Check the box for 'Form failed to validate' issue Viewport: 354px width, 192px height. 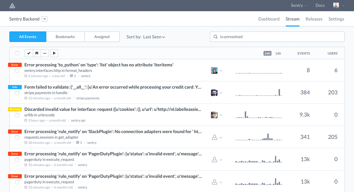point(17,93)
